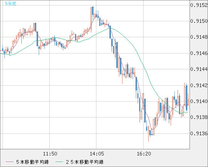
Task: Click the pink 5-period moving average legend line
Action: (9, 162)
